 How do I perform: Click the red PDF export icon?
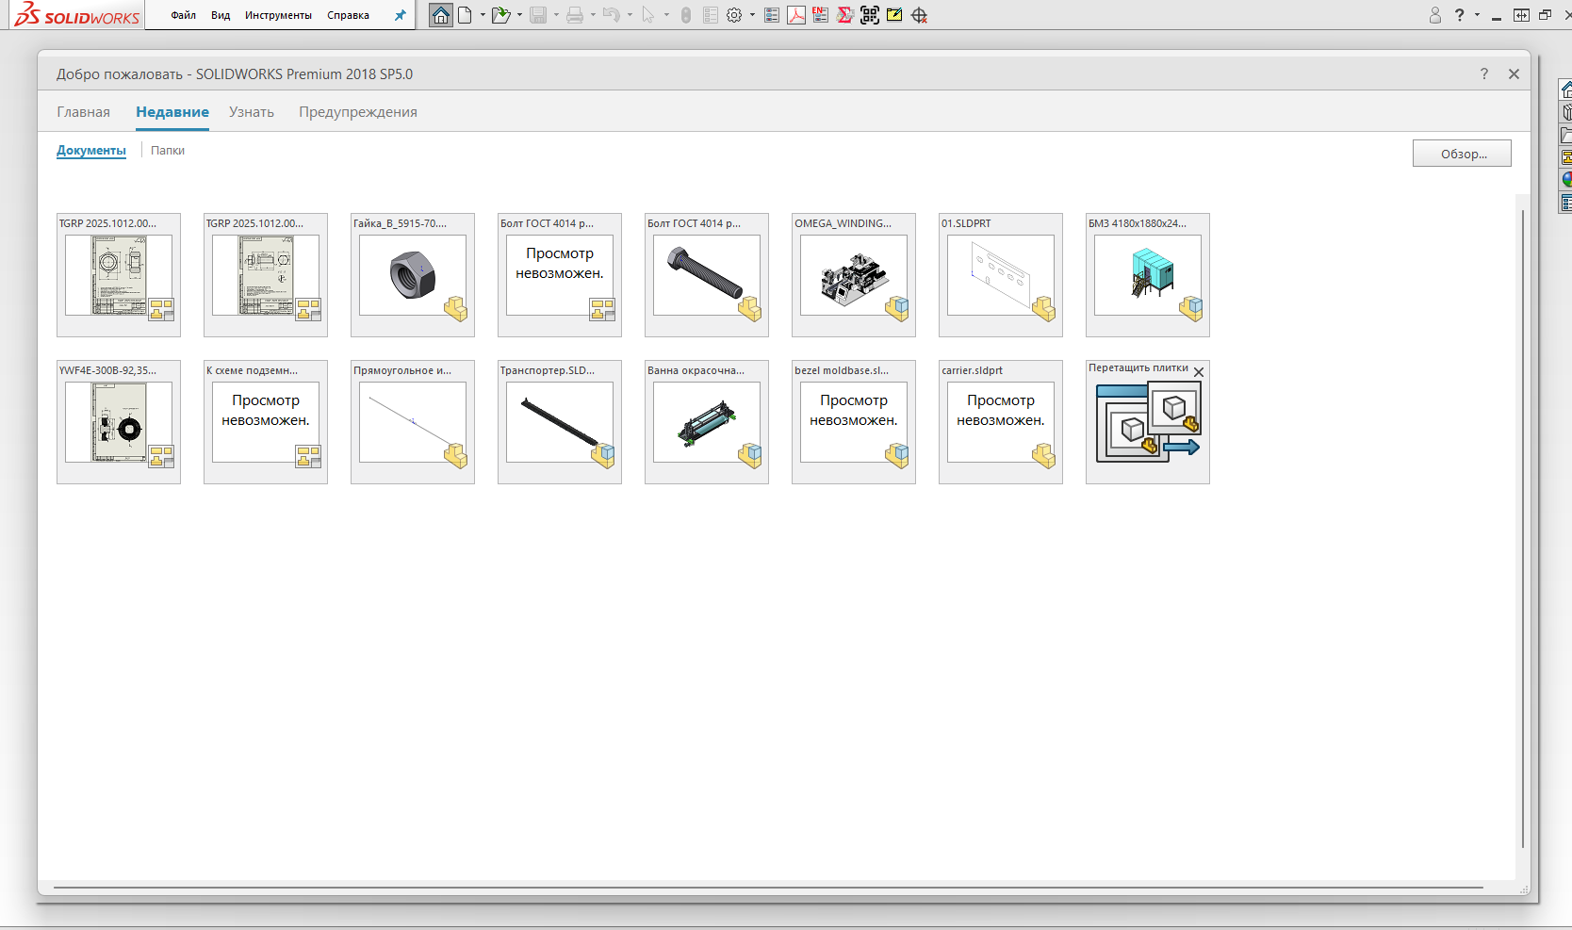point(796,15)
